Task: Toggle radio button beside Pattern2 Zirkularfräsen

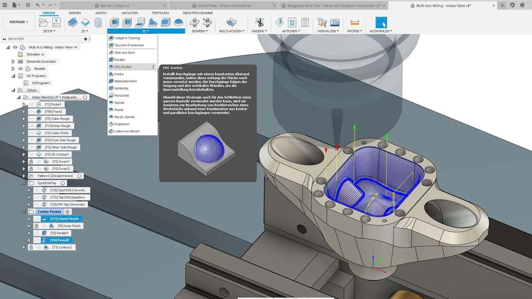Action: point(80,176)
